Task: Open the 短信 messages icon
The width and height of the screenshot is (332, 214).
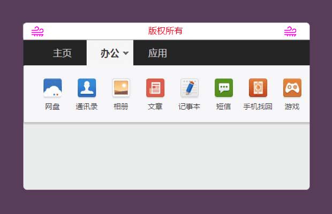Action: pos(224,88)
